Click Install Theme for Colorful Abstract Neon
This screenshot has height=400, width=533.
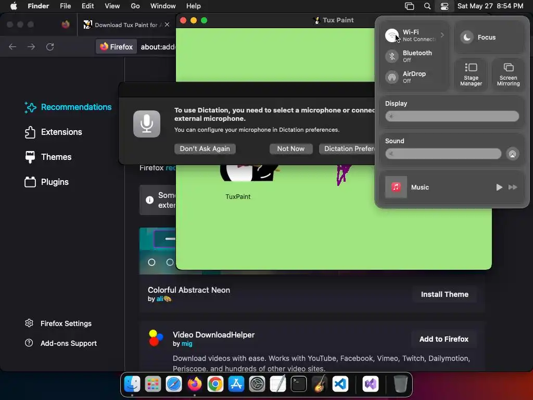point(445,294)
